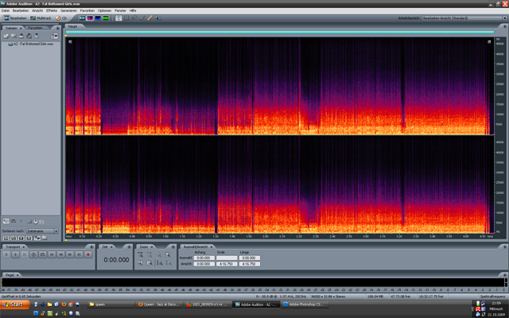Select spectral frequency display icon

click(90, 18)
